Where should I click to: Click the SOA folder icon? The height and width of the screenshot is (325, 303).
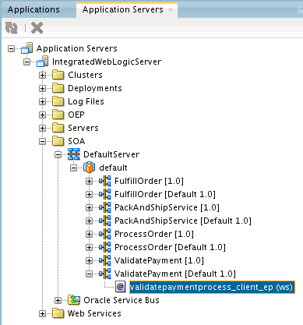point(58,141)
